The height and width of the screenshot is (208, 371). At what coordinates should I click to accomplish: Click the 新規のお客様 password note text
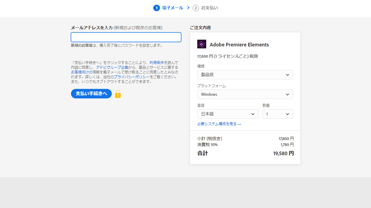[117, 45]
